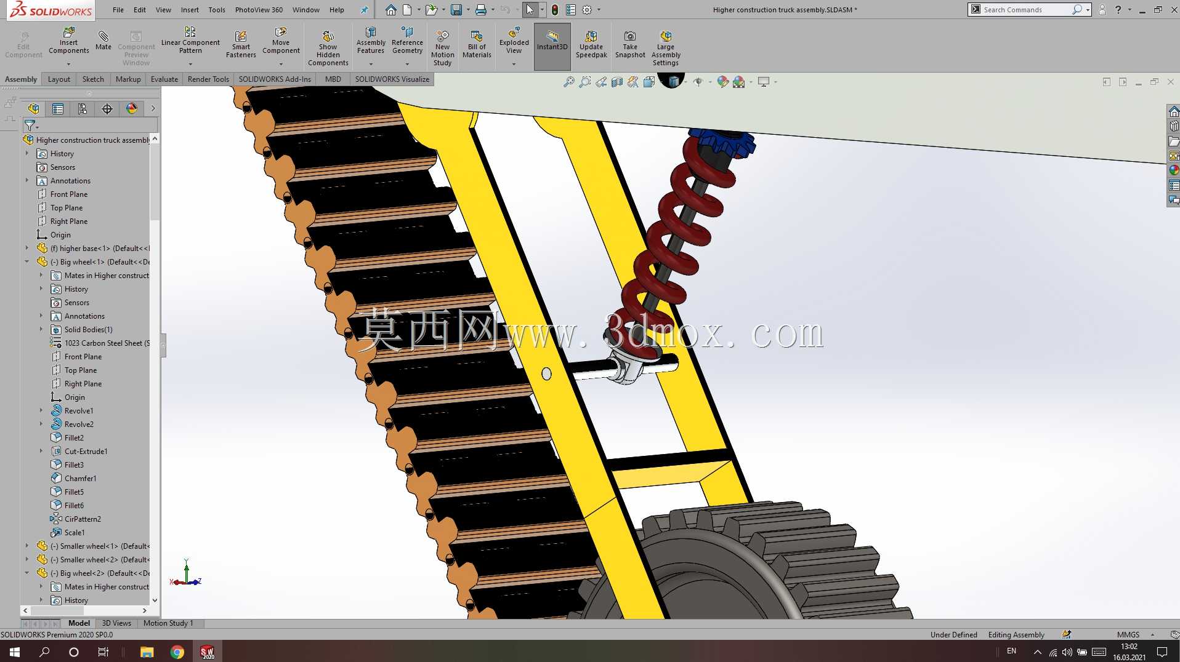Open the PhotoView 360 menu

tap(259, 10)
